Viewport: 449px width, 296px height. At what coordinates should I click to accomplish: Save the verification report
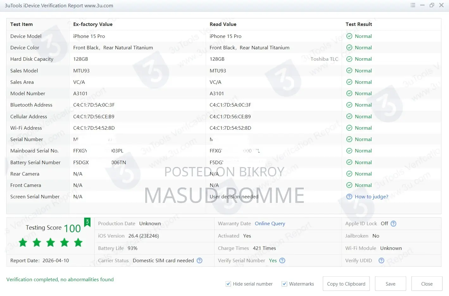(x=390, y=284)
